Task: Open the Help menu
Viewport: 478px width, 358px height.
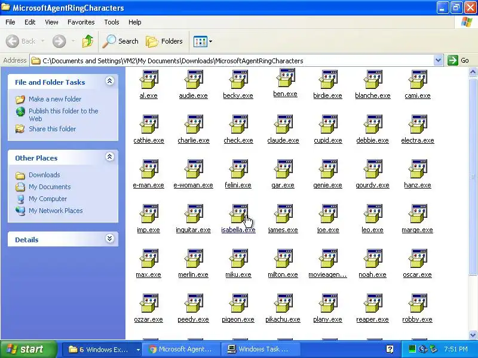Action: 135,22
